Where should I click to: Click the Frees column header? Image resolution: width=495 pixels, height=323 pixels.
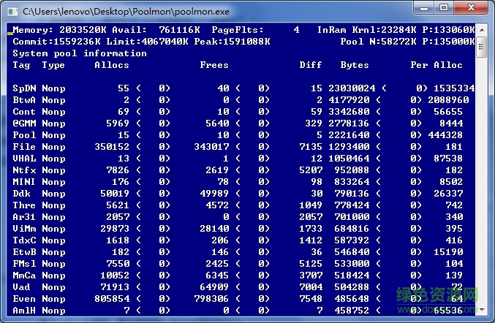tap(214, 65)
